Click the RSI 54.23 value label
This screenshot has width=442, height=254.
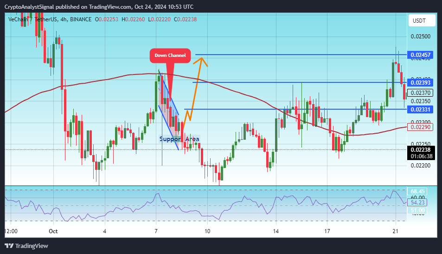417,203
